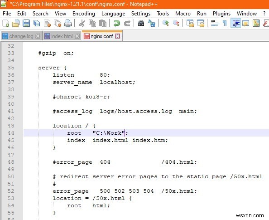Image resolution: width=269 pixels, height=220 pixels.
Task: Open the Macro menu
Action: pos(183,14)
